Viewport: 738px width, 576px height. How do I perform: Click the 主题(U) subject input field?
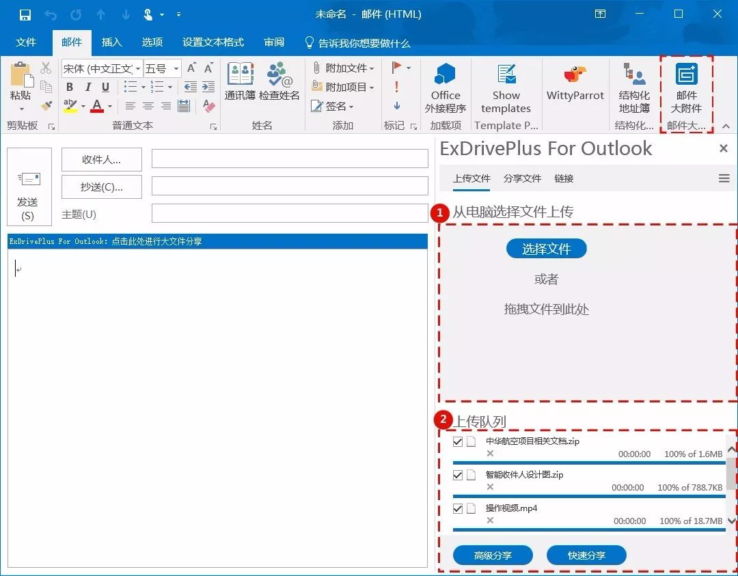(x=290, y=214)
